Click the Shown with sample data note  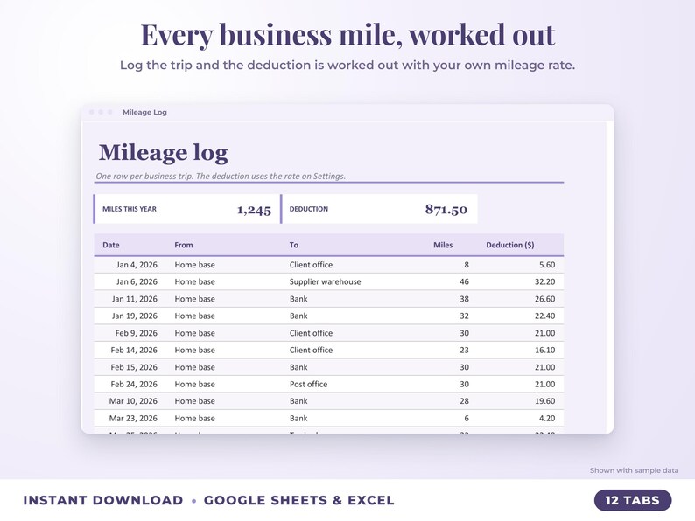[x=634, y=470]
